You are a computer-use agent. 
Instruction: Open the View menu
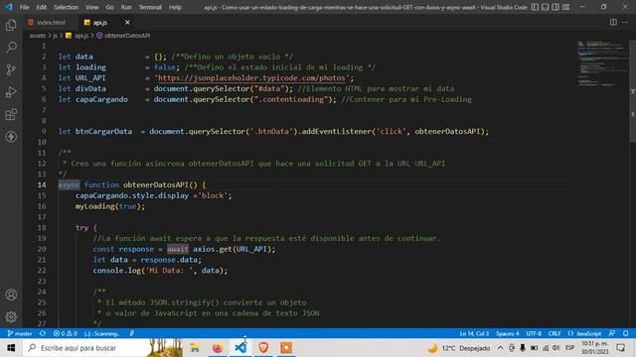(x=92, y=7)
